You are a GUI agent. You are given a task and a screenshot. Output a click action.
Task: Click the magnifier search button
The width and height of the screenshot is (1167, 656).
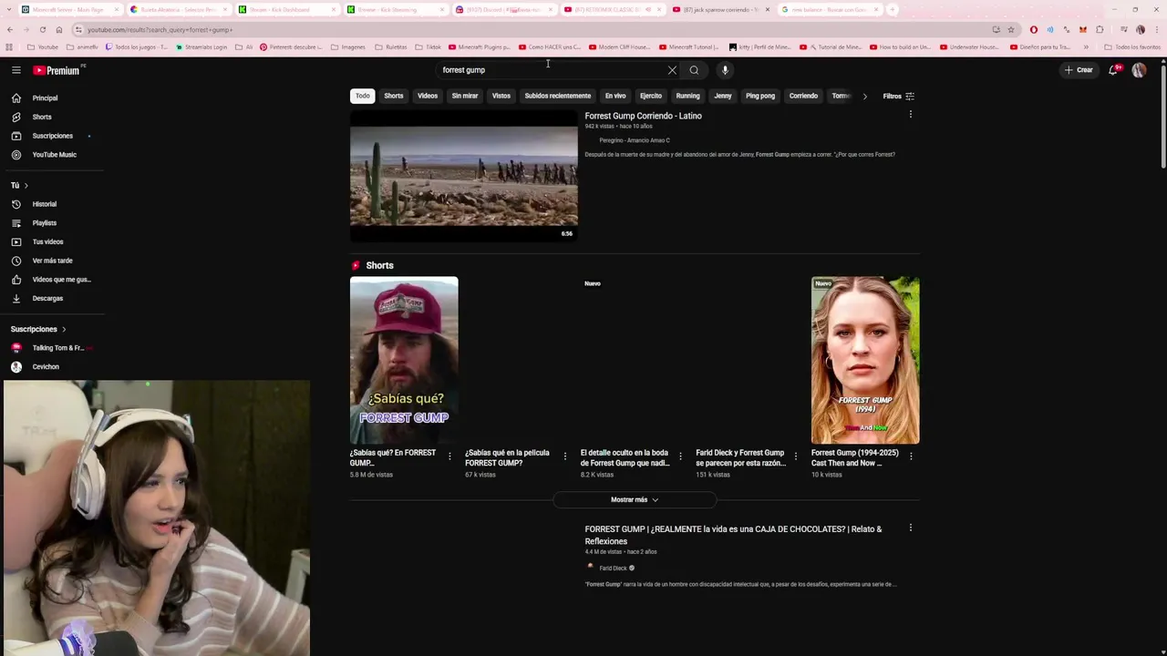tap(694, 70)
